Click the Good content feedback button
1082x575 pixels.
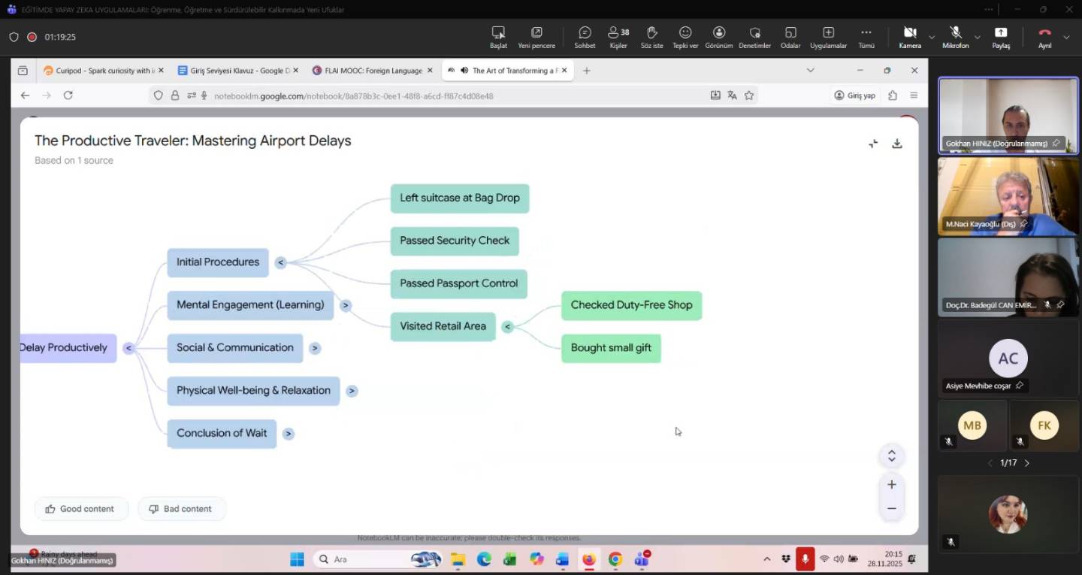click(x=81, y=509)
